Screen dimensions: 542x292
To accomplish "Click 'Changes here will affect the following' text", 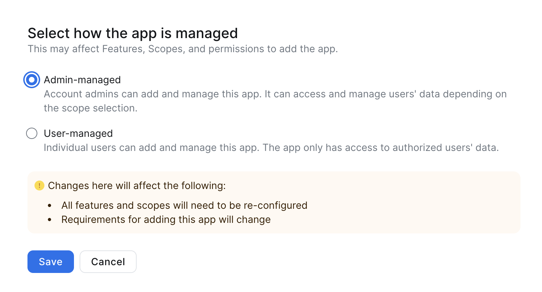I will (x=137, y=185).
